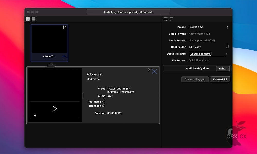Click the 29.97fps - Progressive line
257x154 pixels.
click(x=121, y=92)
